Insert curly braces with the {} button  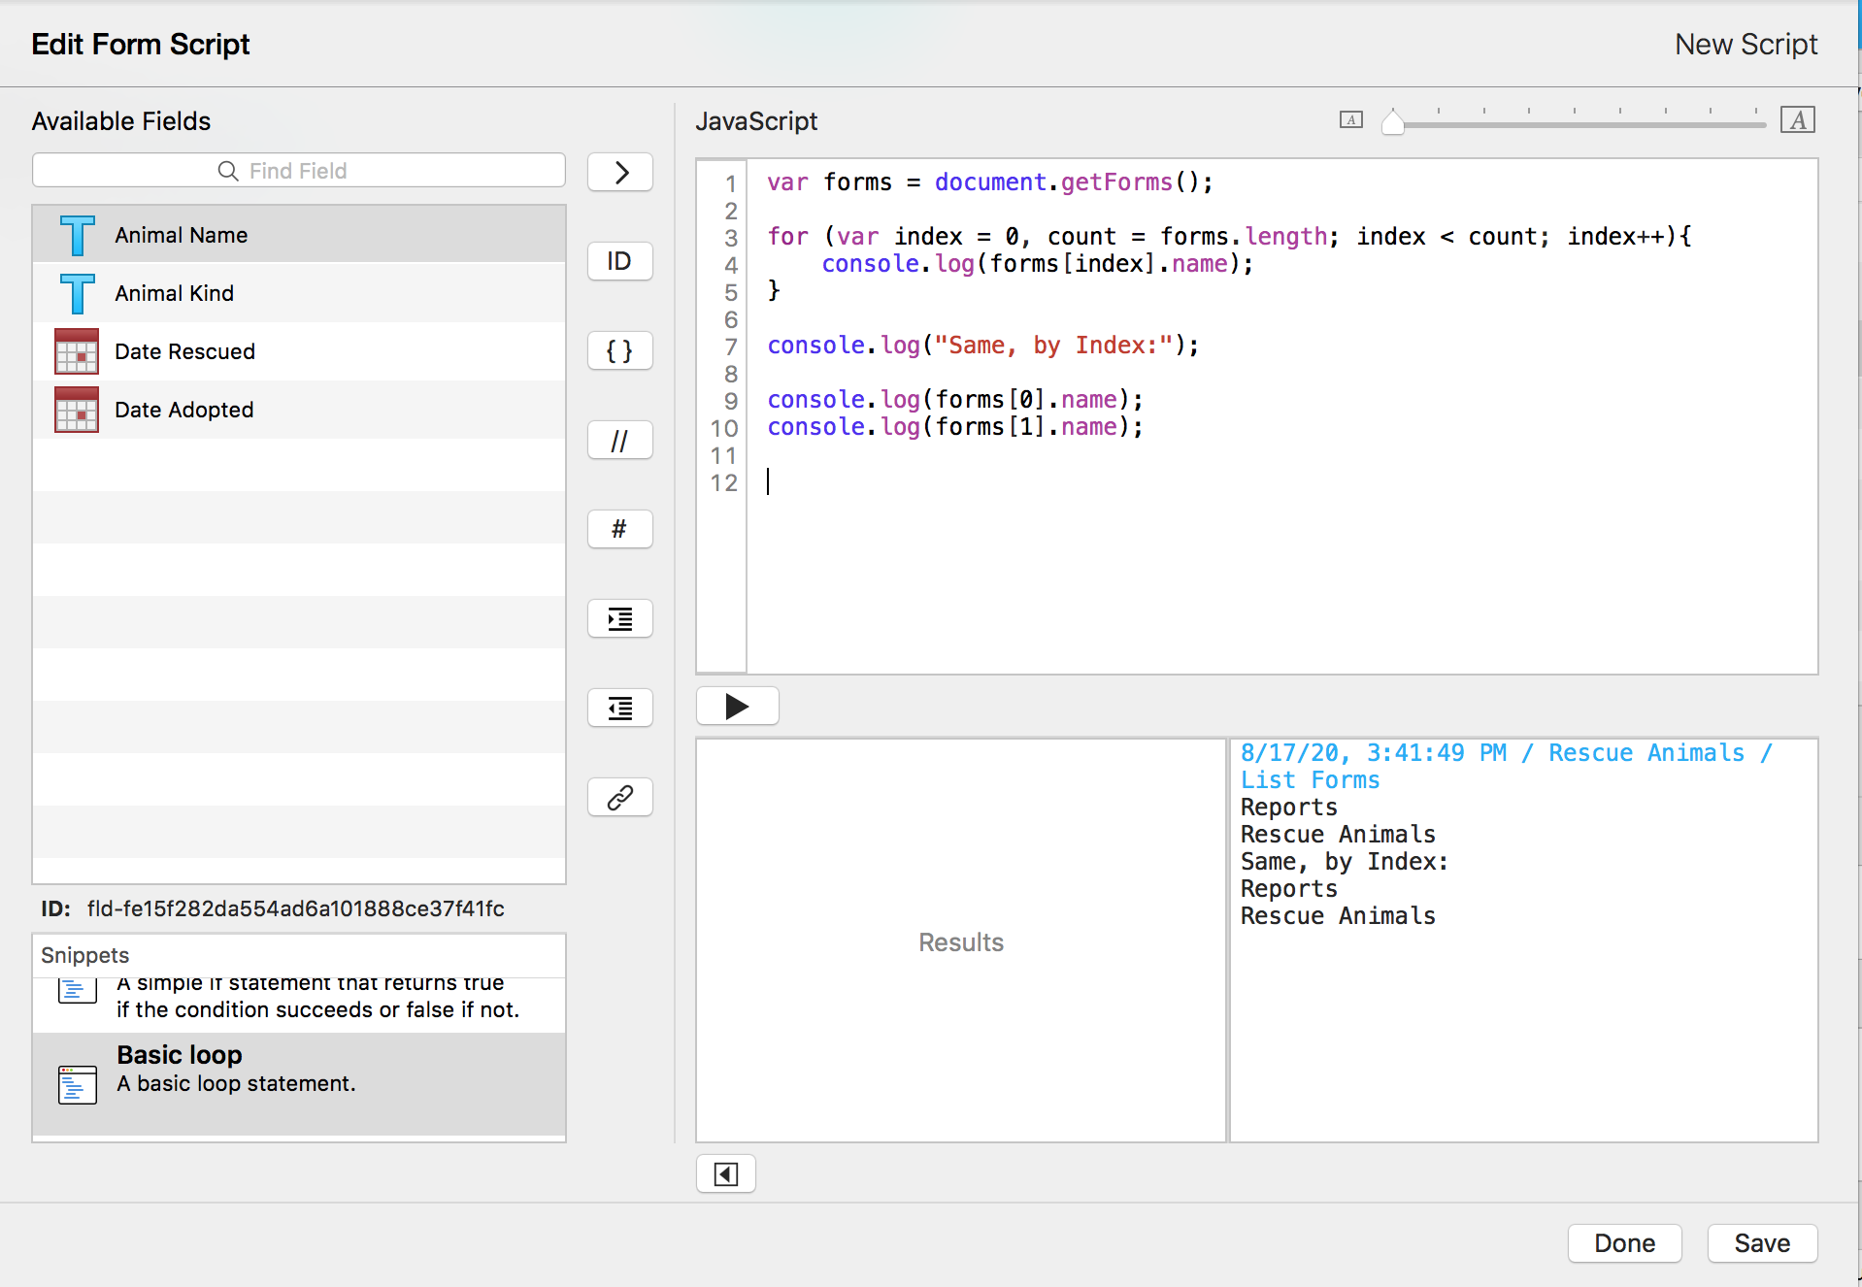619,350
